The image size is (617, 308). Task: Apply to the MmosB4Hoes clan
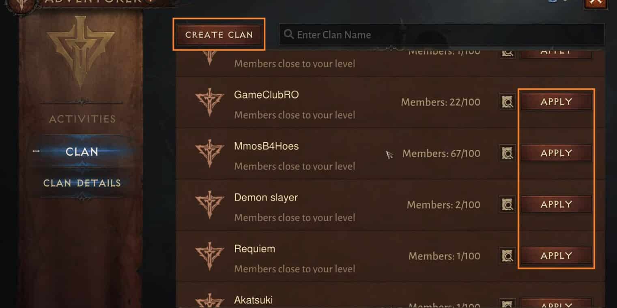tap(556, 153)
